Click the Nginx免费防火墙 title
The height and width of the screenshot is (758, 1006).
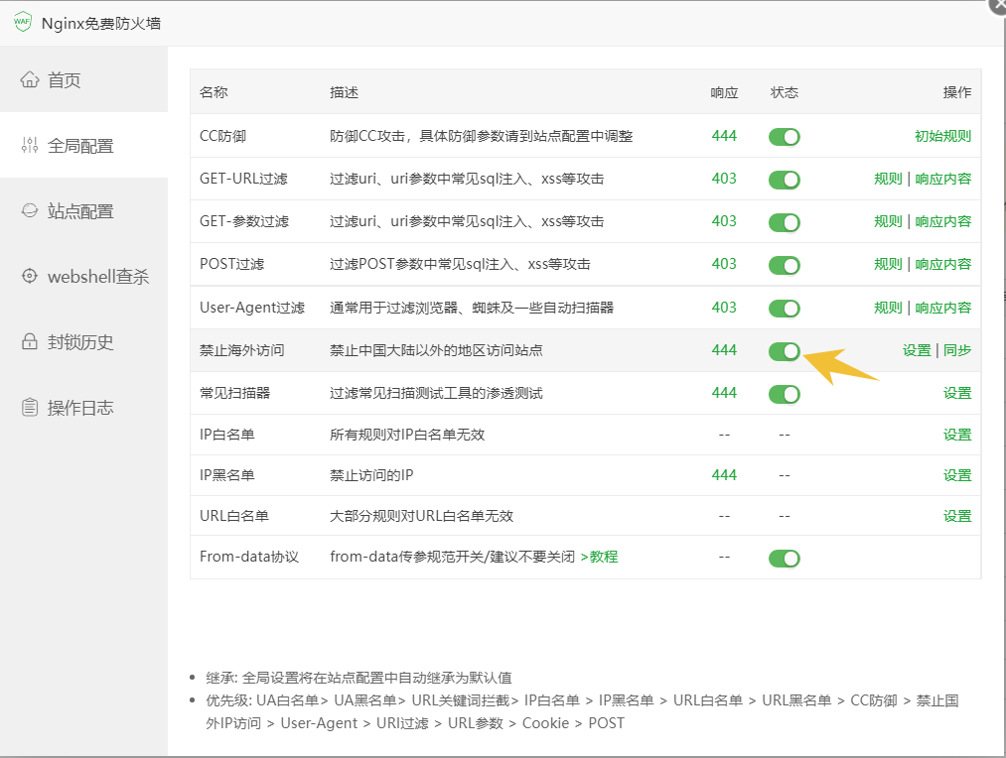pos(101,24)
